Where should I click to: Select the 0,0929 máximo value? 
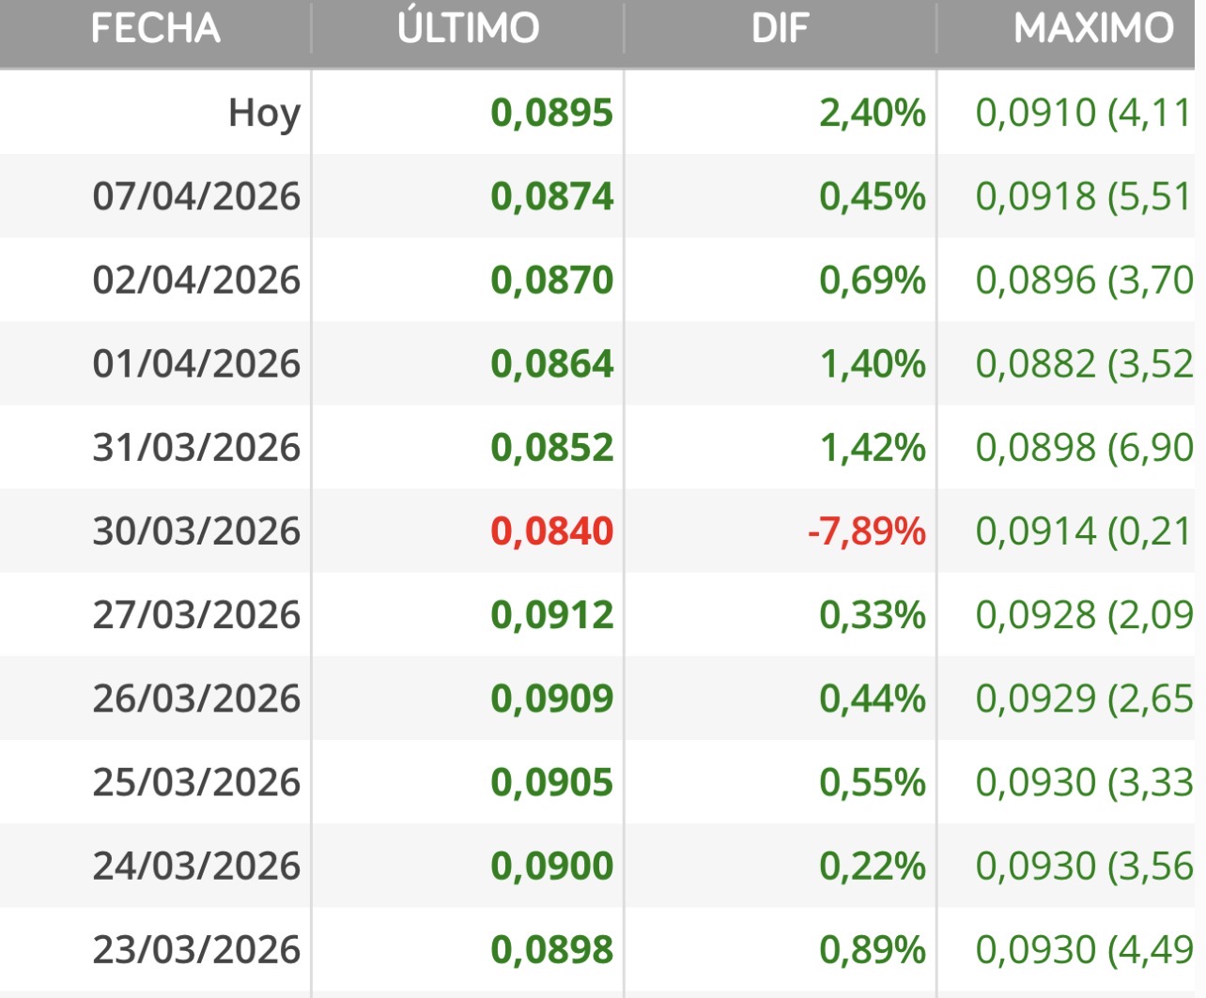click(x=1036, y=699)
